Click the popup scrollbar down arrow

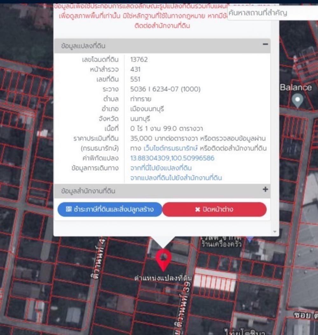pyautogui.click(x=275, y=232)
